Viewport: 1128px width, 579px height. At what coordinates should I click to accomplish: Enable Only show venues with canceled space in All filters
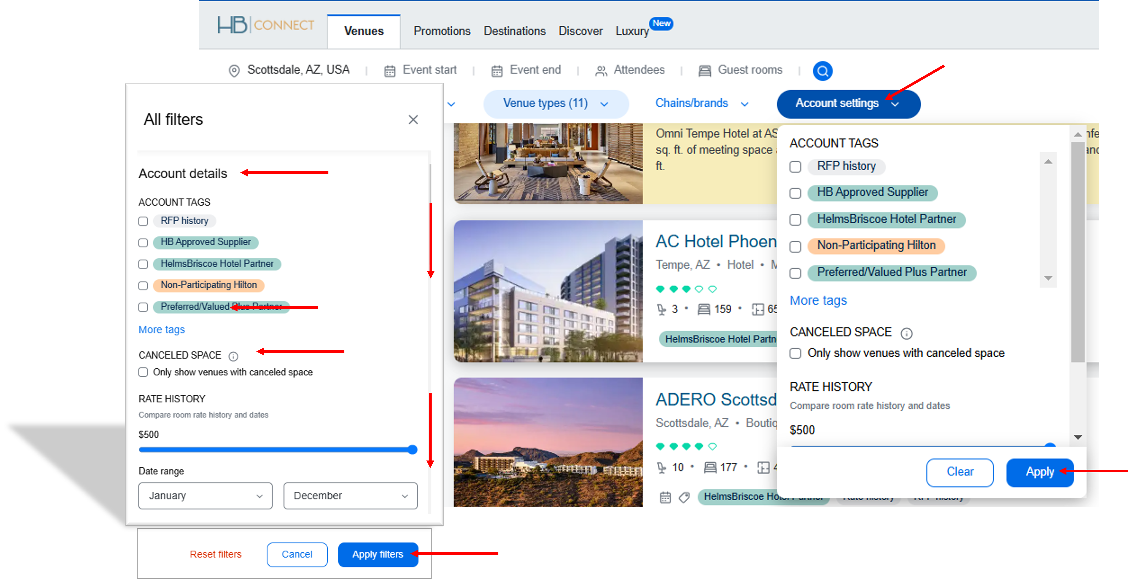(143, 372)
